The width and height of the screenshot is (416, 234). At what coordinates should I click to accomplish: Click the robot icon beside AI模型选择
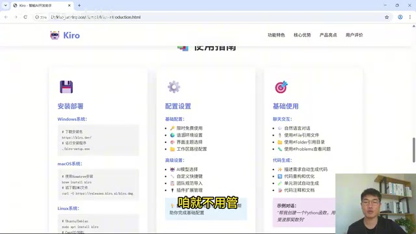tap(172, 169)
